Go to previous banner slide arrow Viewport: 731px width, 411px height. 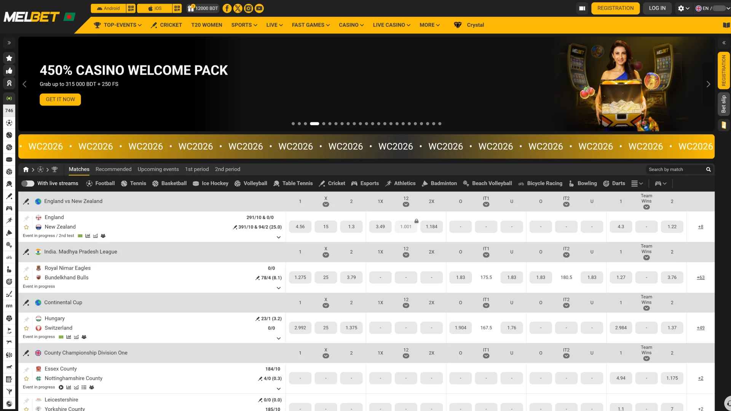click(24, 84)
